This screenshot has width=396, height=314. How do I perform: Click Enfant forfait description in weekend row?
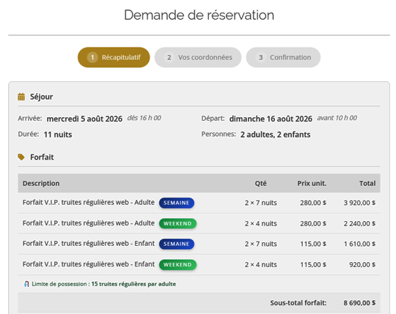[x=89, y=264]
